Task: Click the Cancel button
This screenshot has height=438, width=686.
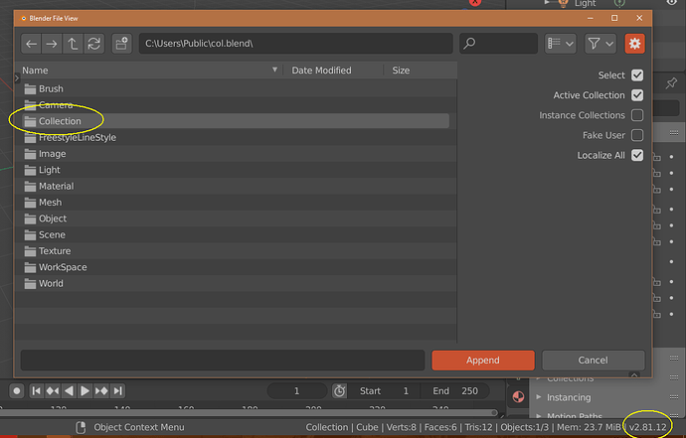Action: (x=593, y=361)
